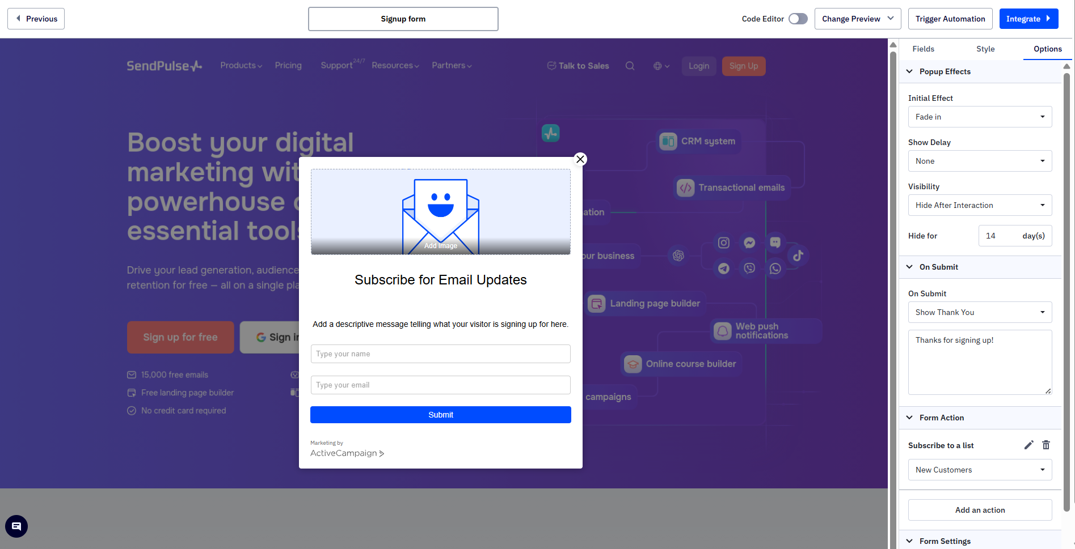Delete the Subscribe to a list action

[1047, 445]
